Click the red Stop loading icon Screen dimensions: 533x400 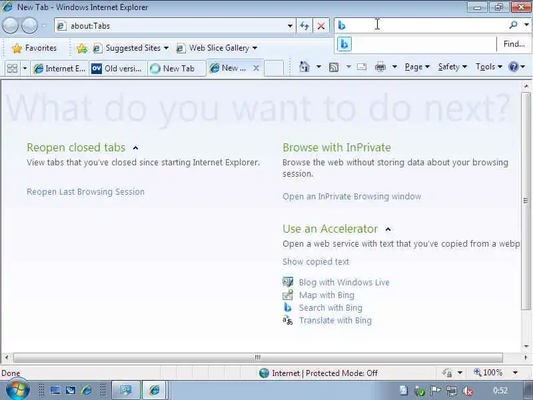320,26
